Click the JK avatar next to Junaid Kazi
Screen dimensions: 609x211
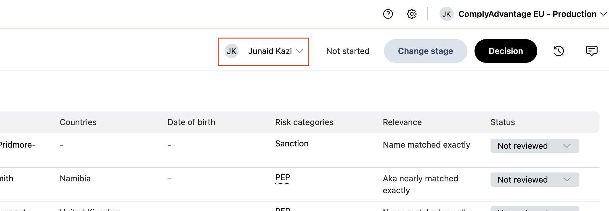point(231,51)
